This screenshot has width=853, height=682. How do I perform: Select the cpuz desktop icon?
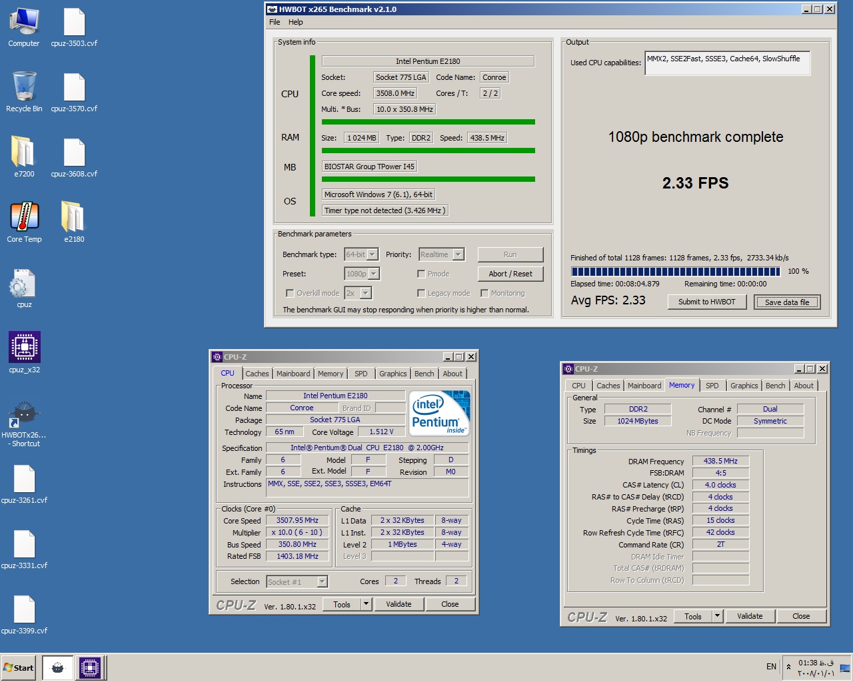click(24, 288)
